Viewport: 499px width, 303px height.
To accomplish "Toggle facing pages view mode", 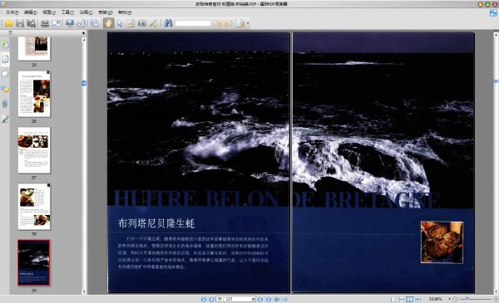I will tap(409, 299).
